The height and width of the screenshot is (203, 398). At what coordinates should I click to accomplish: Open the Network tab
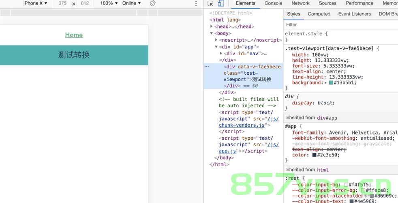pos(300,3)
